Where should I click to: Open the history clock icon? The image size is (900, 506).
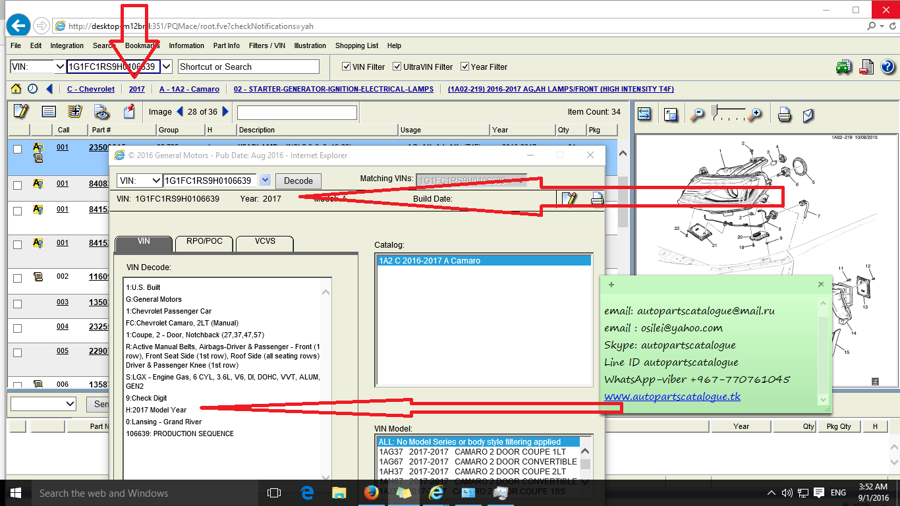(x=32, y=89)
